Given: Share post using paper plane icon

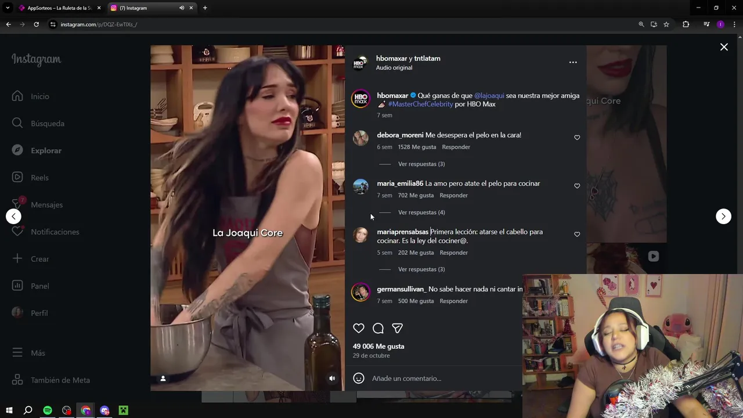Looking at the screenshot, I should pos(398,329).
